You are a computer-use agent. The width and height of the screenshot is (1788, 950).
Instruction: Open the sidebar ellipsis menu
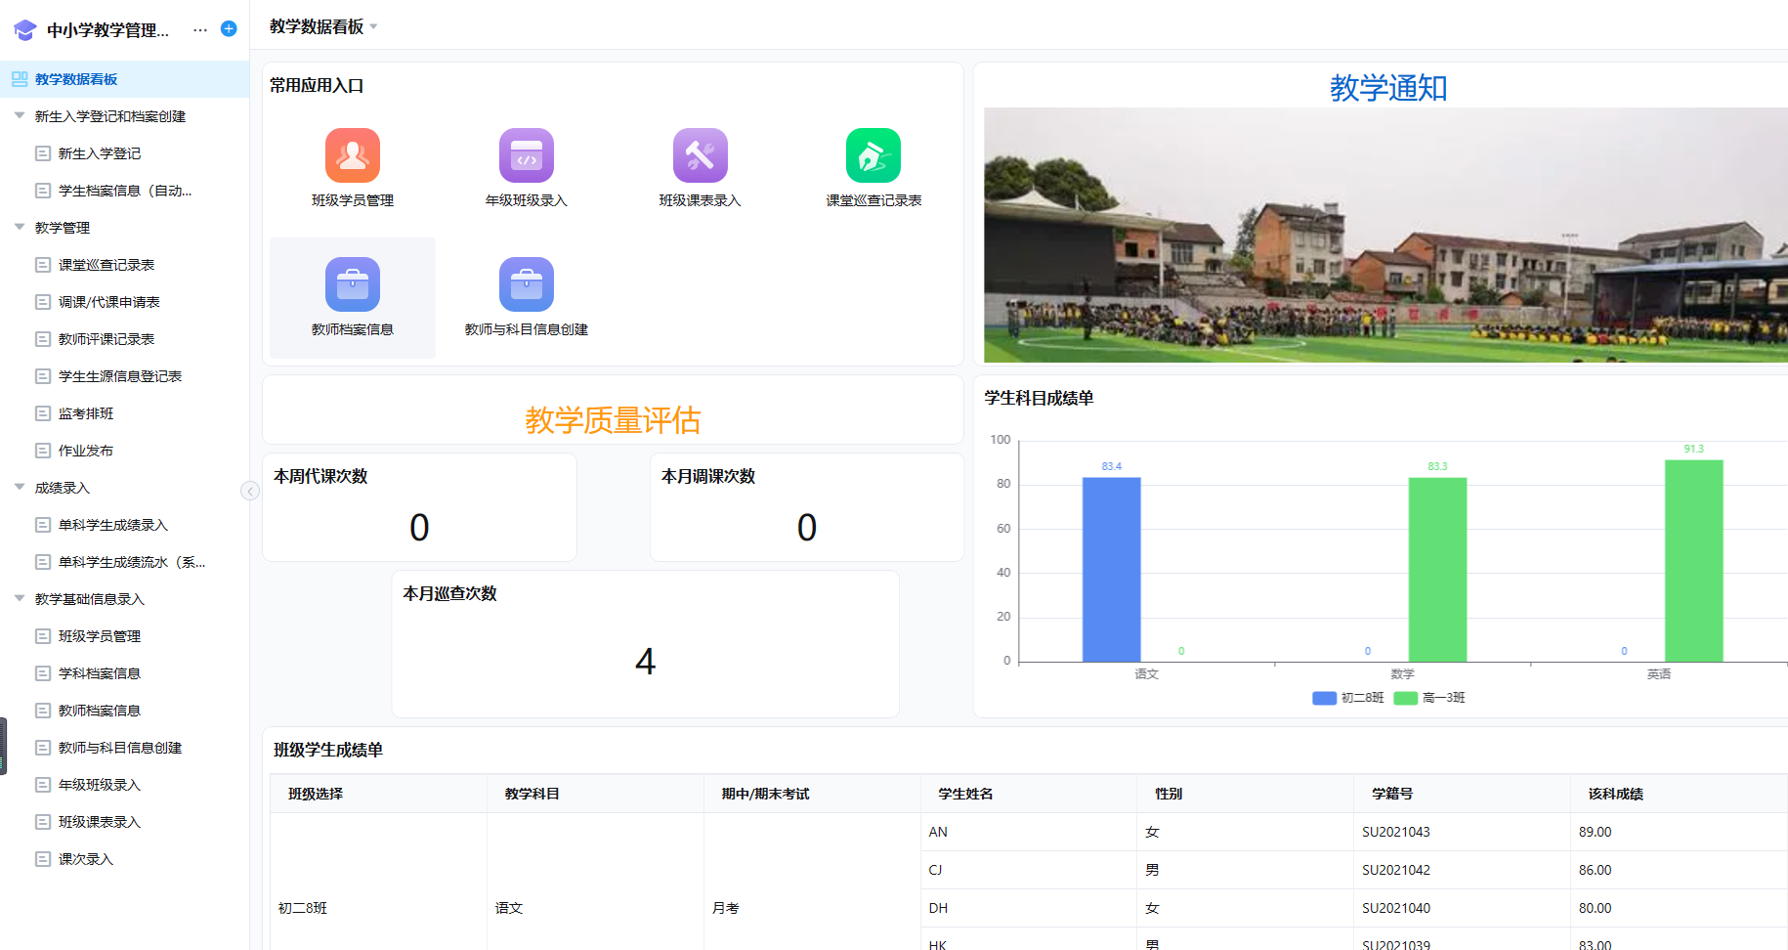(200, 28)
